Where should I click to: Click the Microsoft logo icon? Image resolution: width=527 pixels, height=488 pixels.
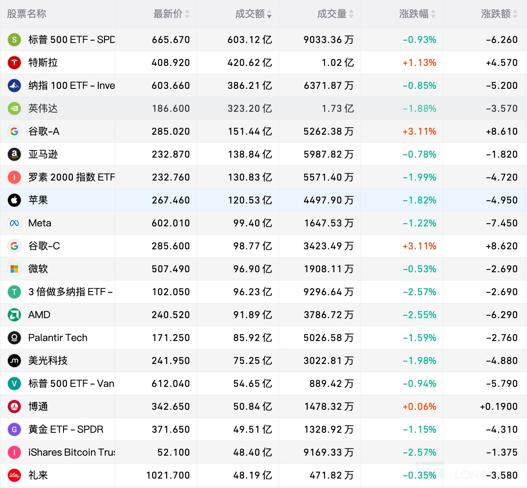(14, 269)
